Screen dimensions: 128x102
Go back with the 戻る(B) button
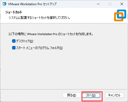[72, 95]
